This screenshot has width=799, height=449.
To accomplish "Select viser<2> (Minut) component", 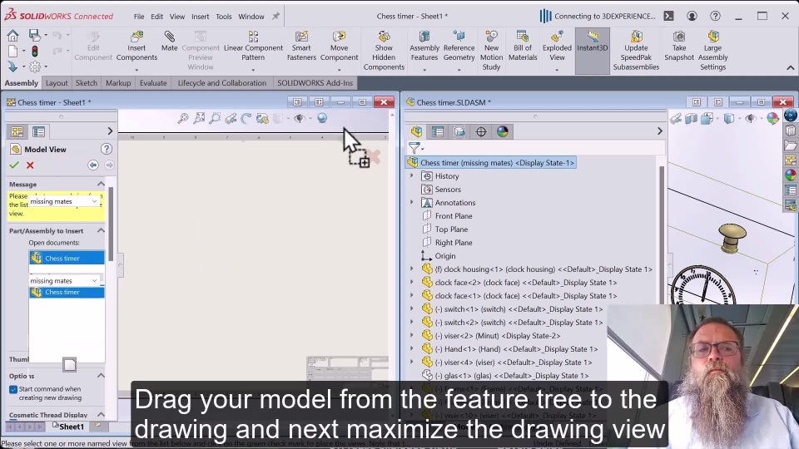I will pos(497,335).
